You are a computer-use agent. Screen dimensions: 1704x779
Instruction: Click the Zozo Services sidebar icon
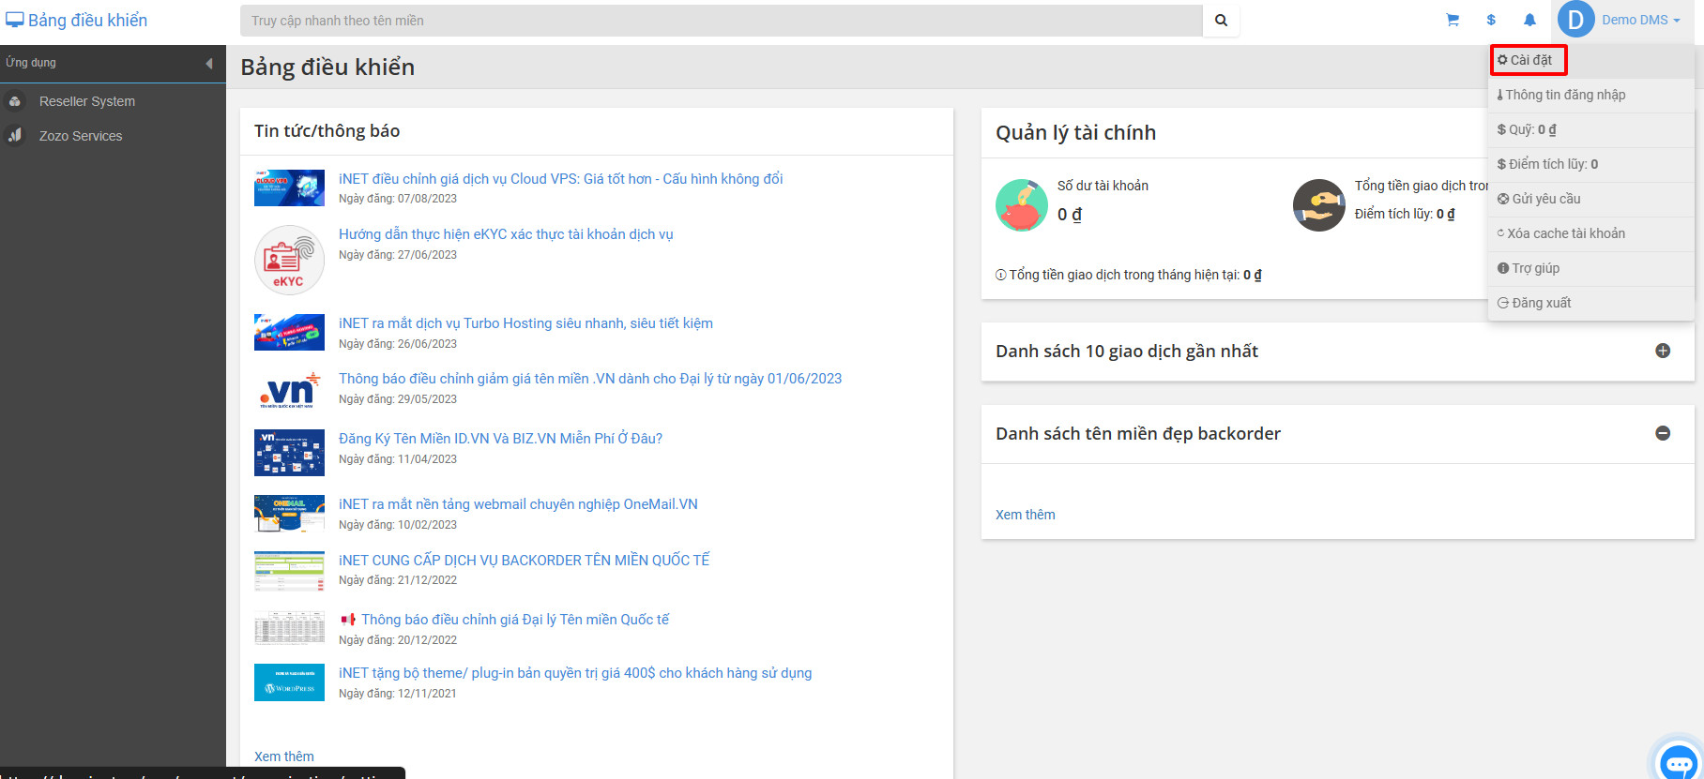15,136
